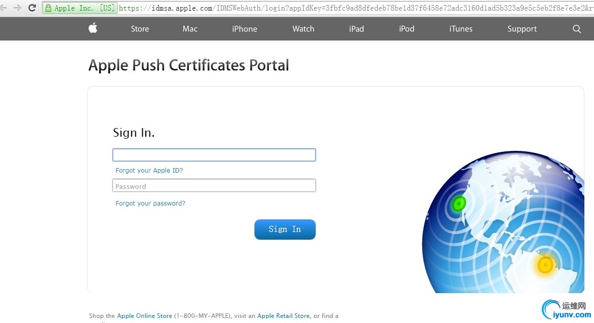Open the Watch navigation item
The image size is (594, 323).
click(303, 29)
